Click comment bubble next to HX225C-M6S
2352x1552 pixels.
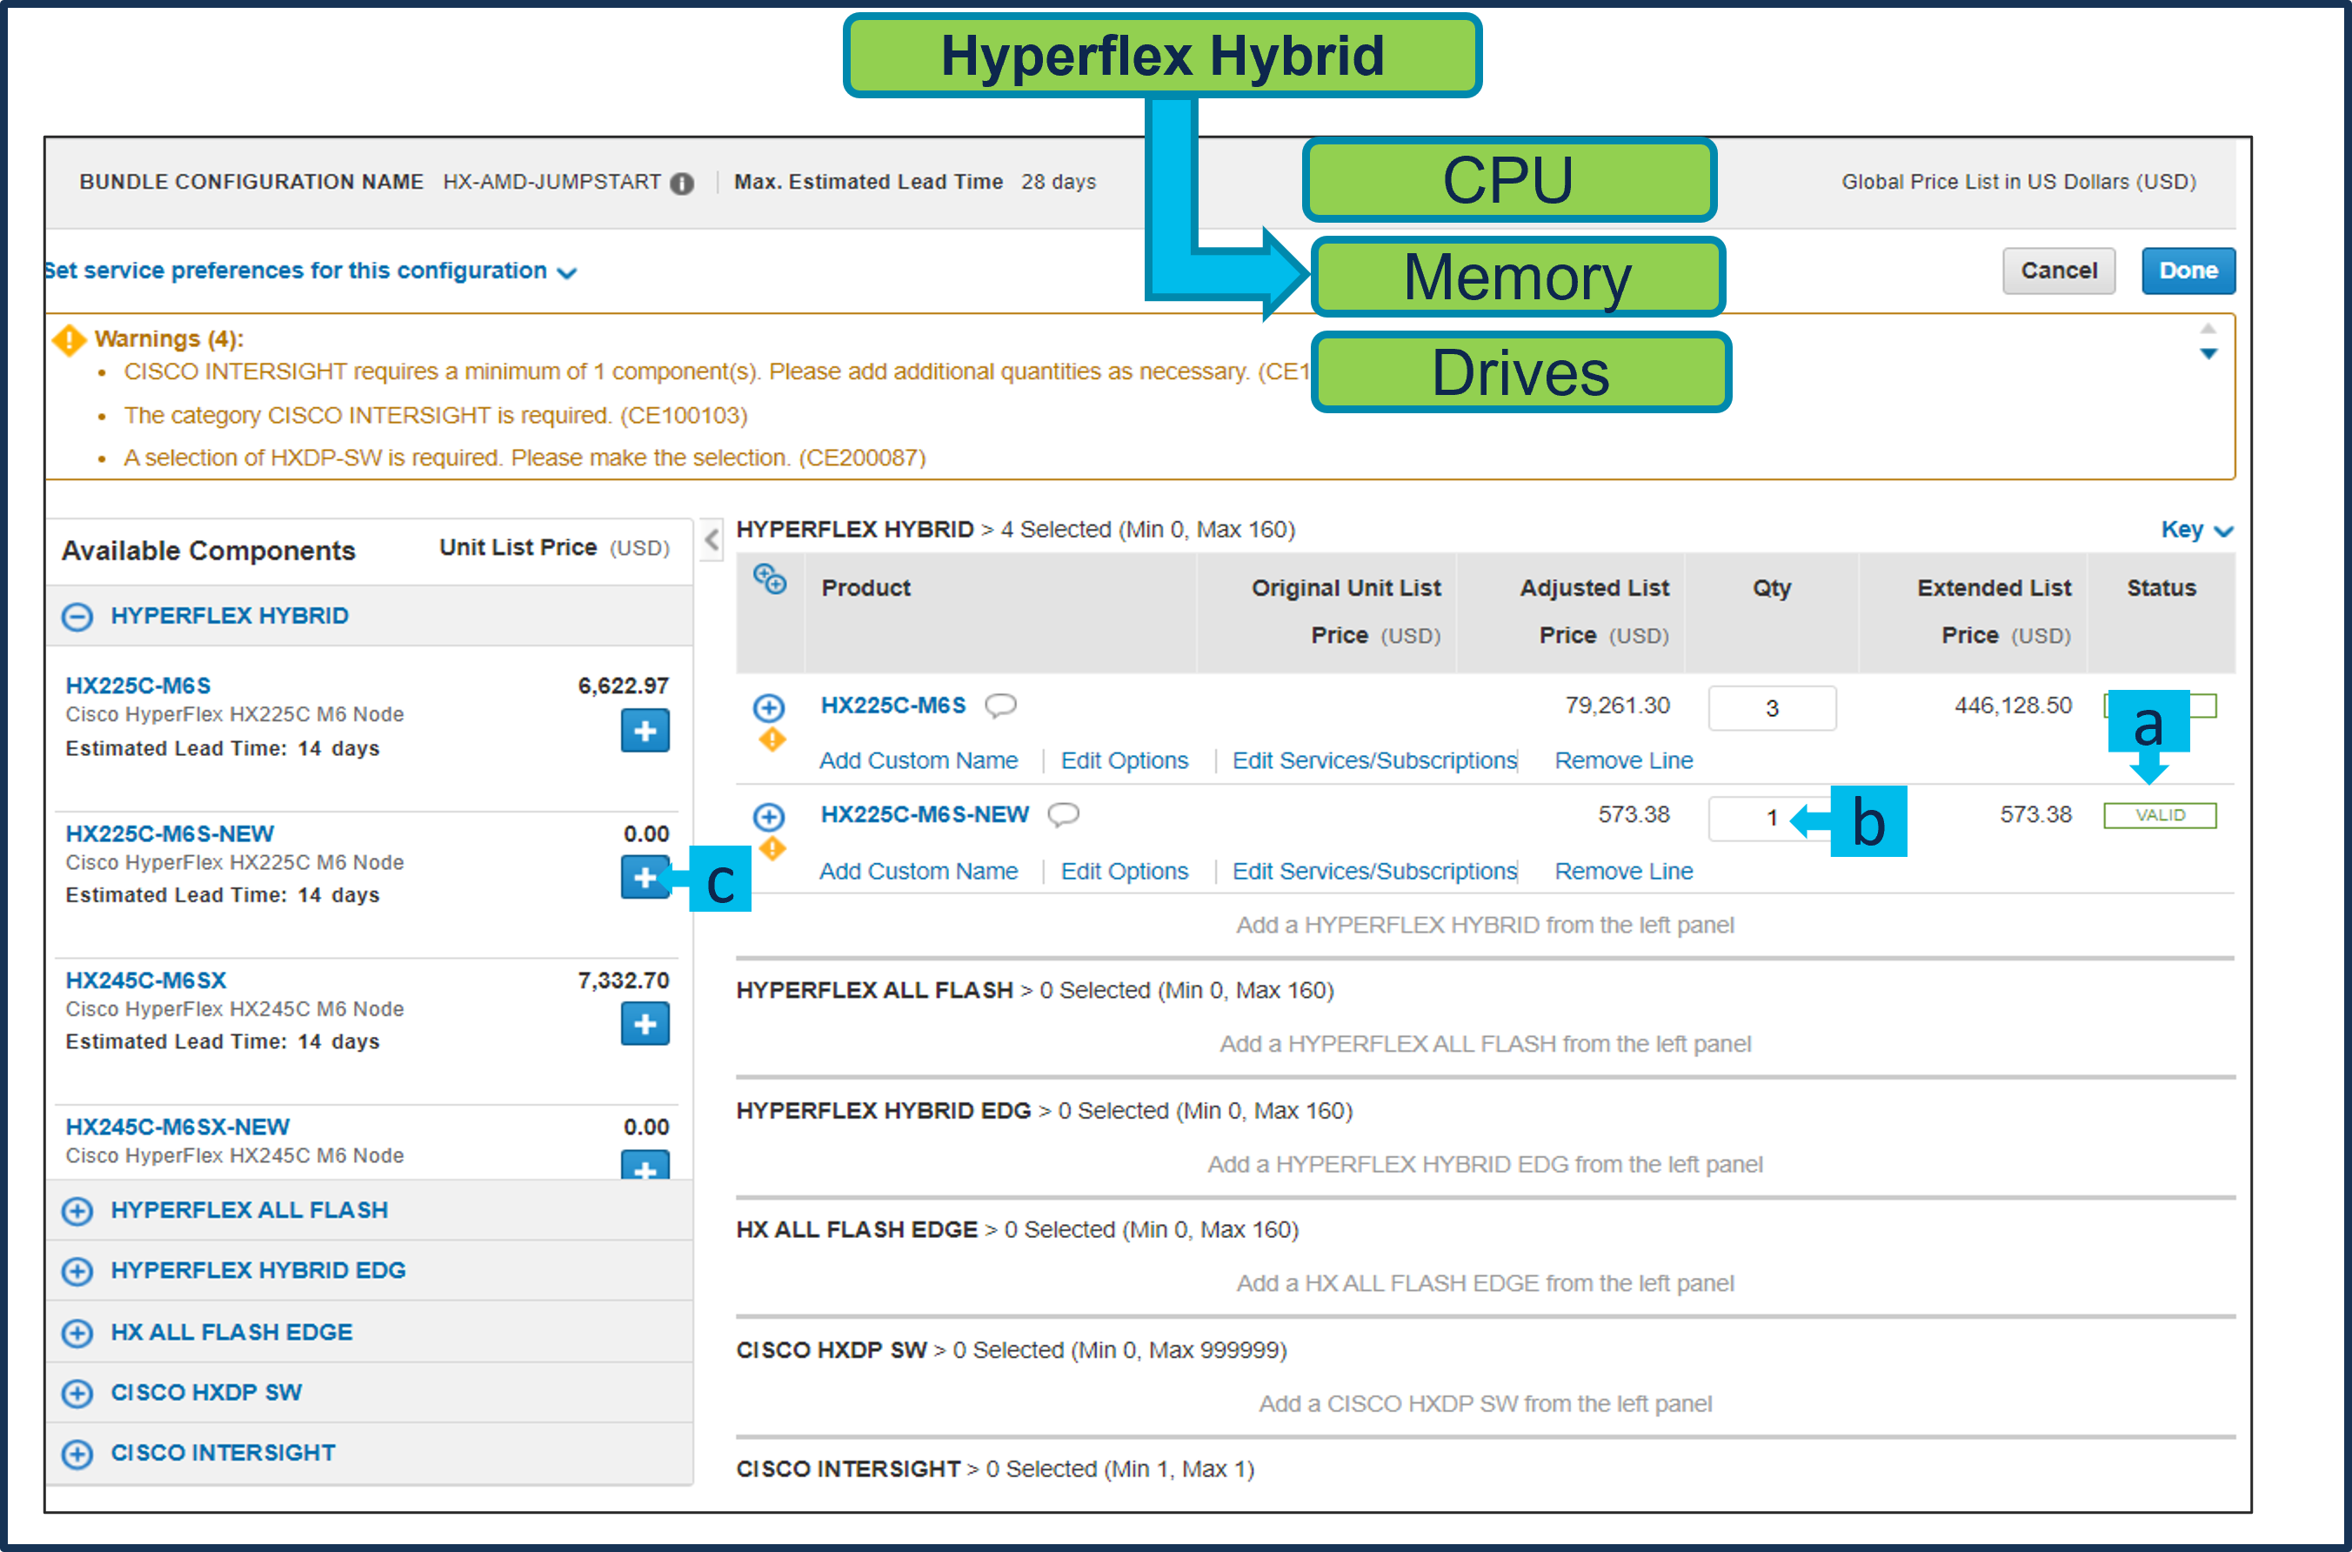pos(1000,705)
